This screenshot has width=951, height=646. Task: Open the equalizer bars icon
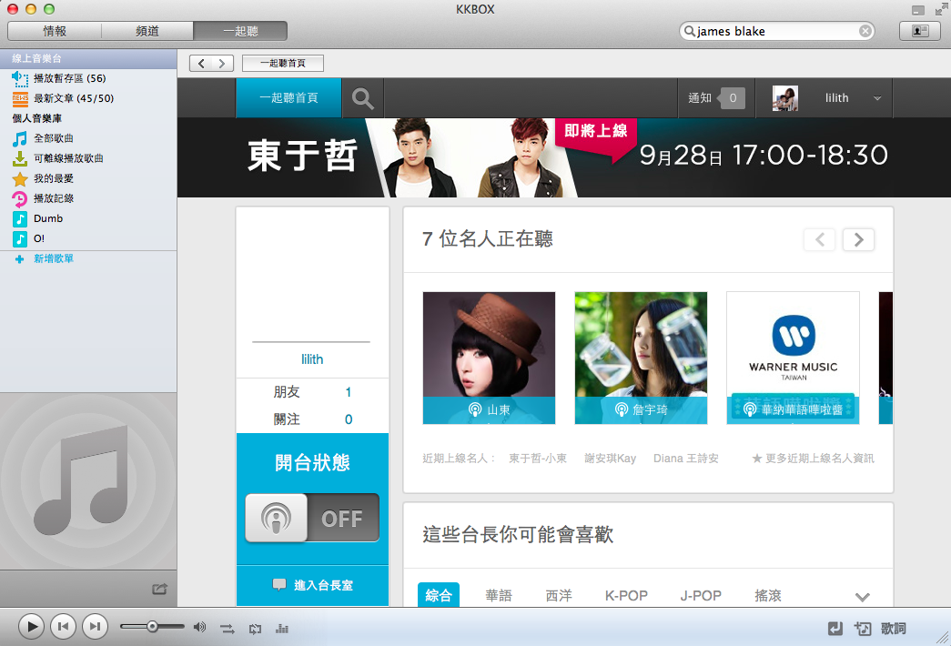click(282, 629)
